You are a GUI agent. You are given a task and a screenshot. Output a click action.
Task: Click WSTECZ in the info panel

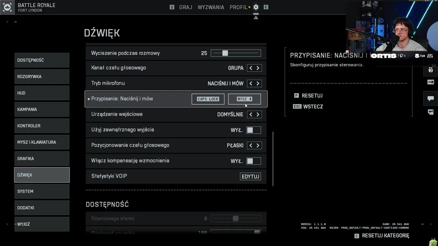(313, 107)
